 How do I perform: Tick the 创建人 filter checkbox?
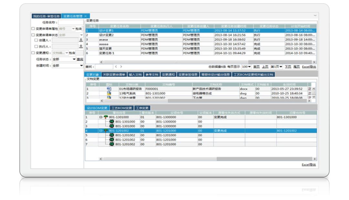coord(36,41)
